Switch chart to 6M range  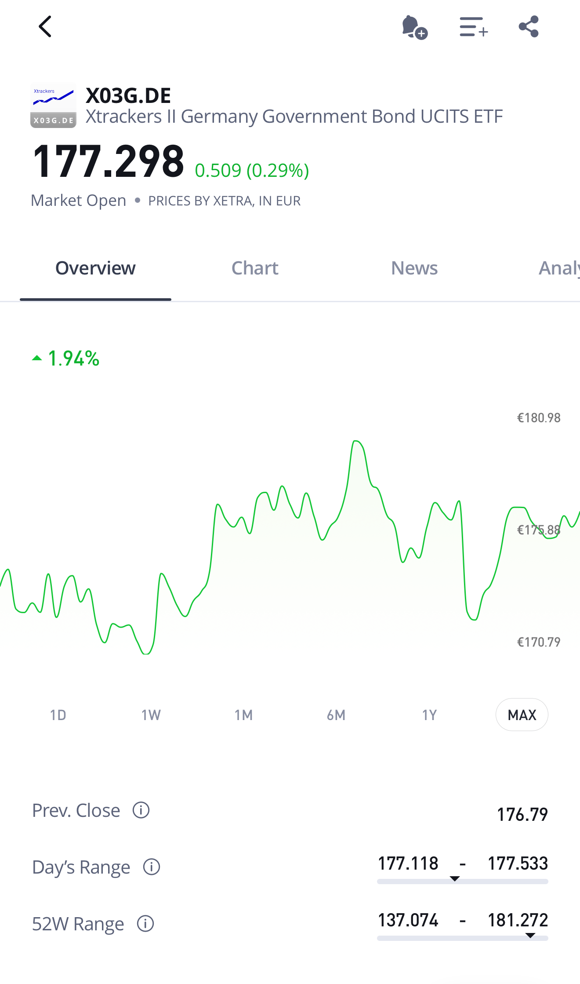(336, 715)
